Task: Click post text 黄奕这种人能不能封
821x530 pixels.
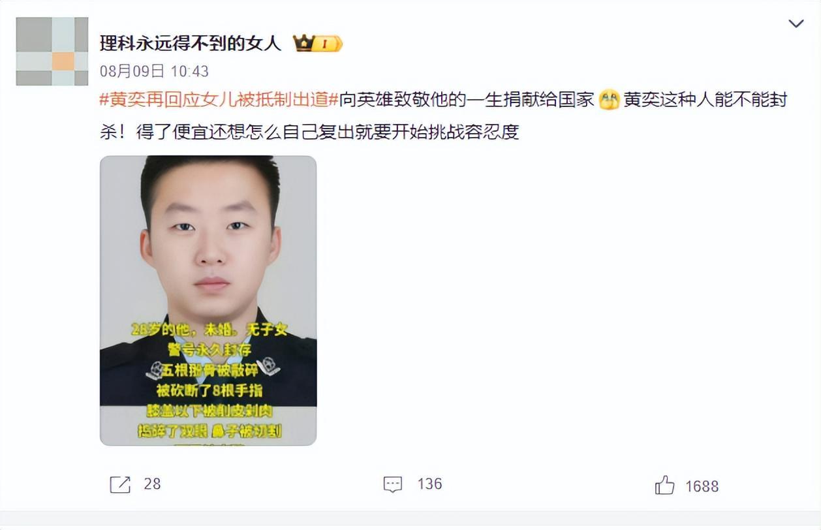Action: click(705, 100)
